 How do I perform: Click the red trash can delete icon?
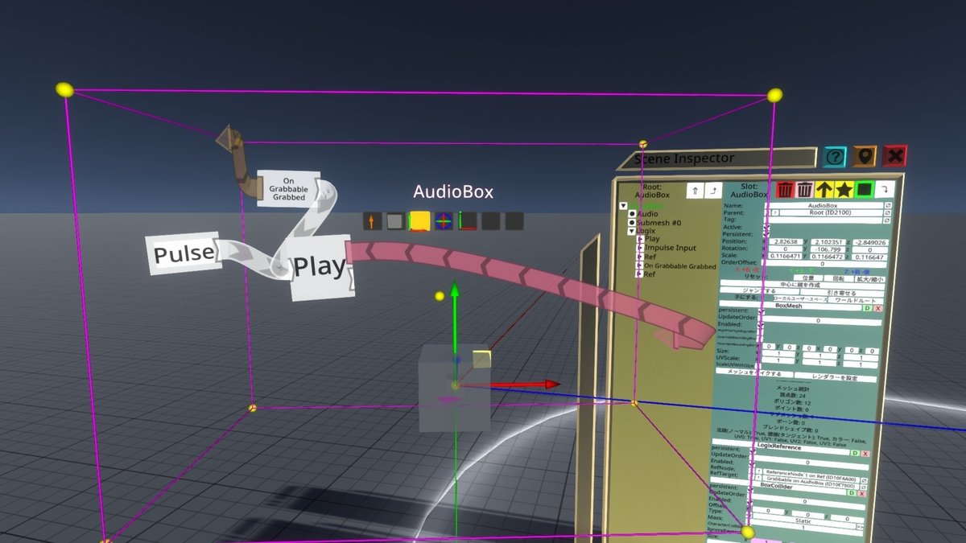tap(785, 190)
